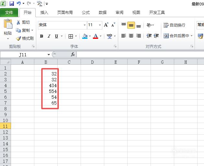
Task: Select the Format Painter brush
Action: 25,39
